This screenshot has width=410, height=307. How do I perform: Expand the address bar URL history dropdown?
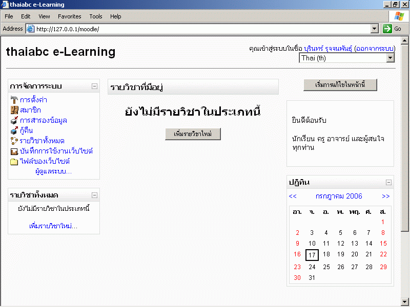click(374, 29)
